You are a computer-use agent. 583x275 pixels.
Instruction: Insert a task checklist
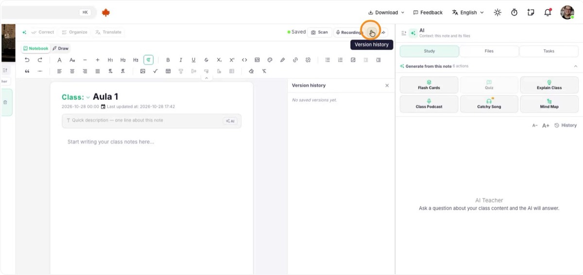click(x=353, y=60)
